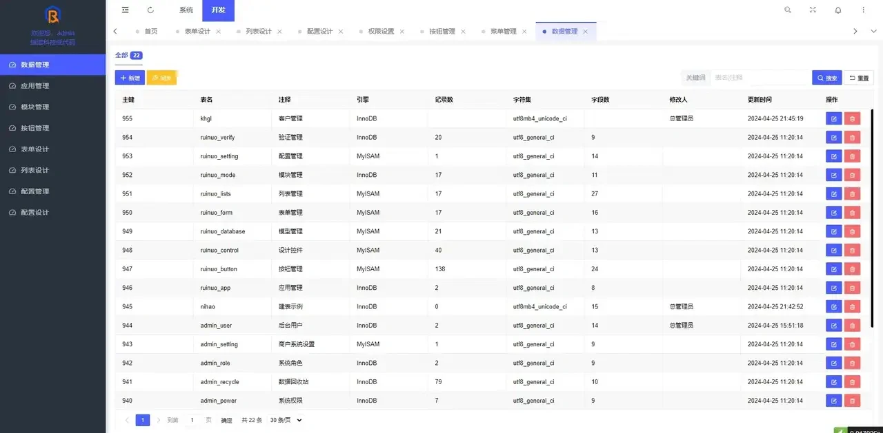Open the three-dot more options icon

863,10
